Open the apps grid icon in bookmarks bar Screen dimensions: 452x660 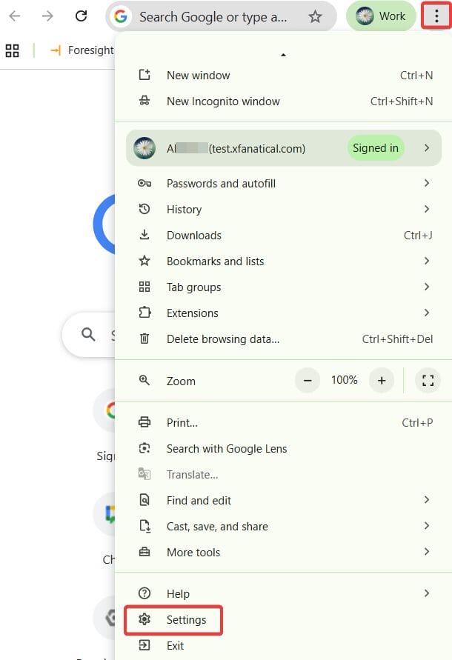tap(12, 50)
